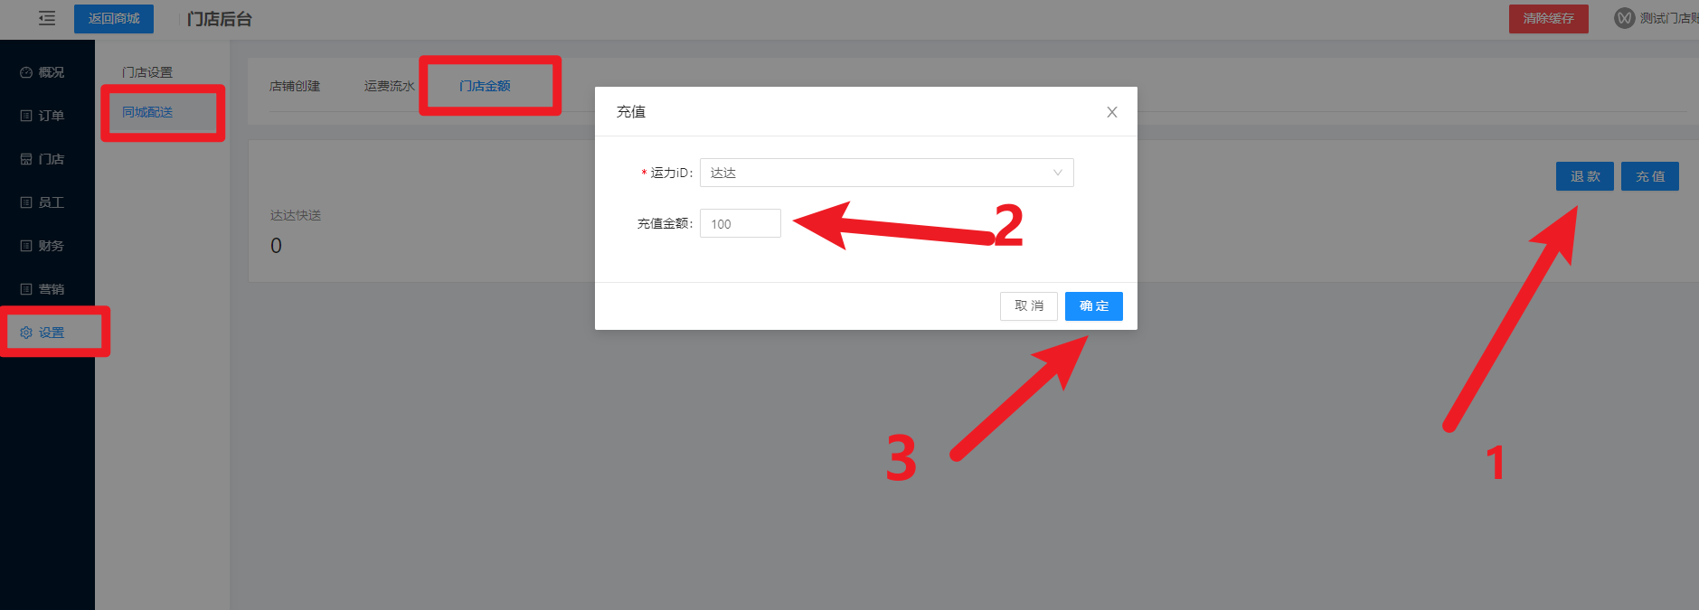Click the account avatar icon at top right
This screenshot has width=1699, height=610.
pos(1625,18)
